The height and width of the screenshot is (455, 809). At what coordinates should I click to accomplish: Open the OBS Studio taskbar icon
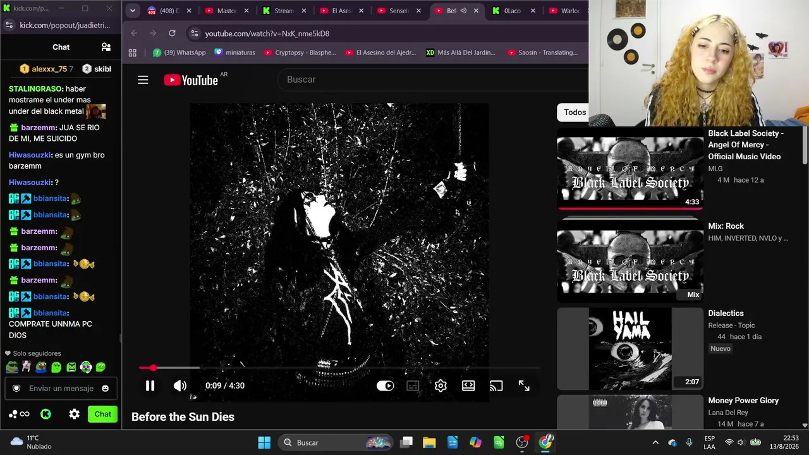522,442
